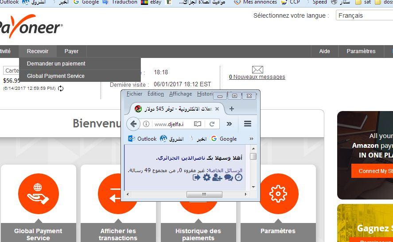Screen dimensions: 393x242
Task: Close the djelfa tab
Action: click(217, 109)
